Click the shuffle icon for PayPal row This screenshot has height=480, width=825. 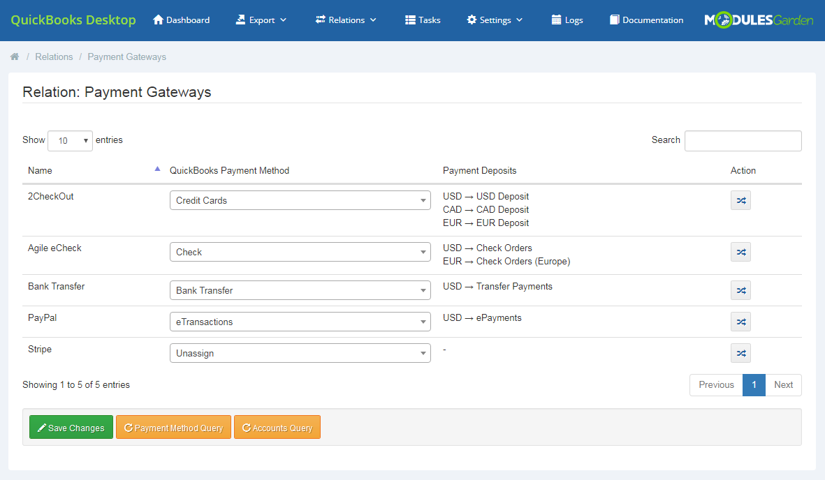tap(740, 322)
